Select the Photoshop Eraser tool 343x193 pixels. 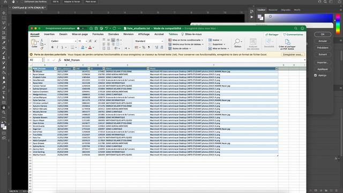click(x=4, y=68)
